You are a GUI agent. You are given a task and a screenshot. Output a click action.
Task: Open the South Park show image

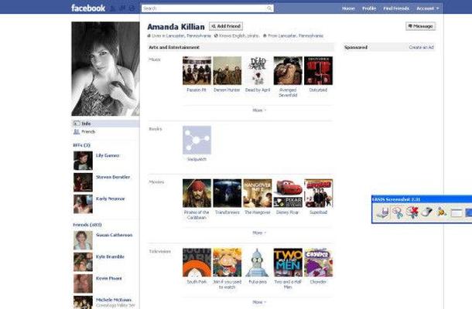coord(197,263)
